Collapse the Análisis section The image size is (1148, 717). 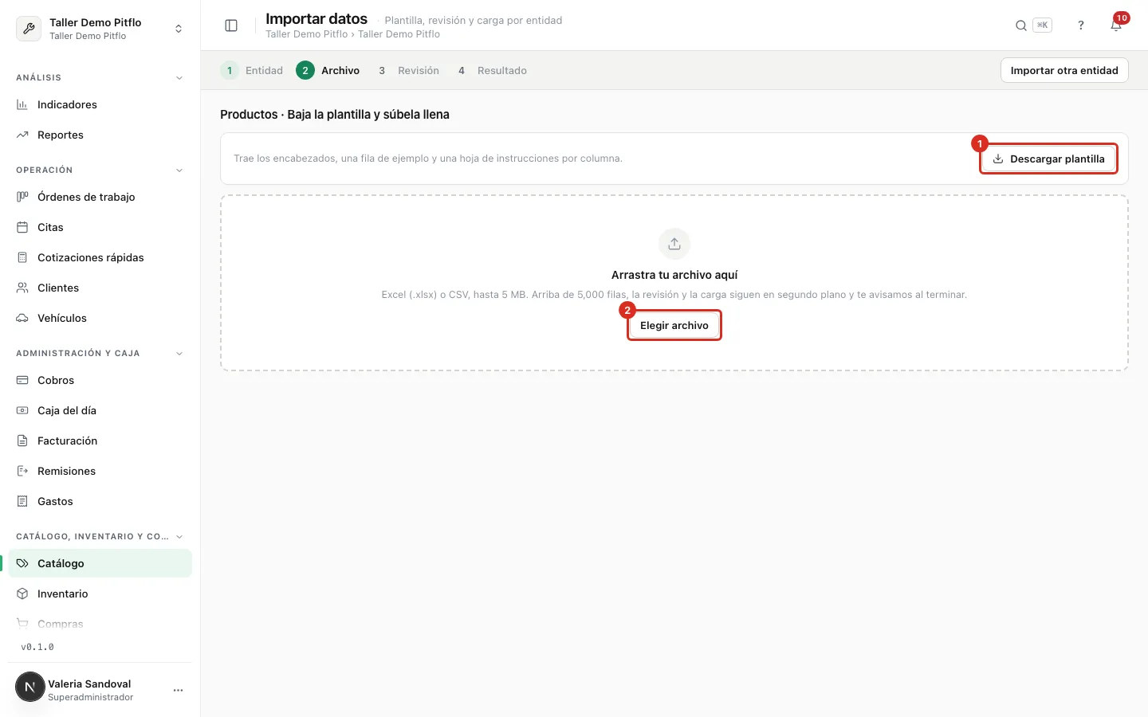179,78
